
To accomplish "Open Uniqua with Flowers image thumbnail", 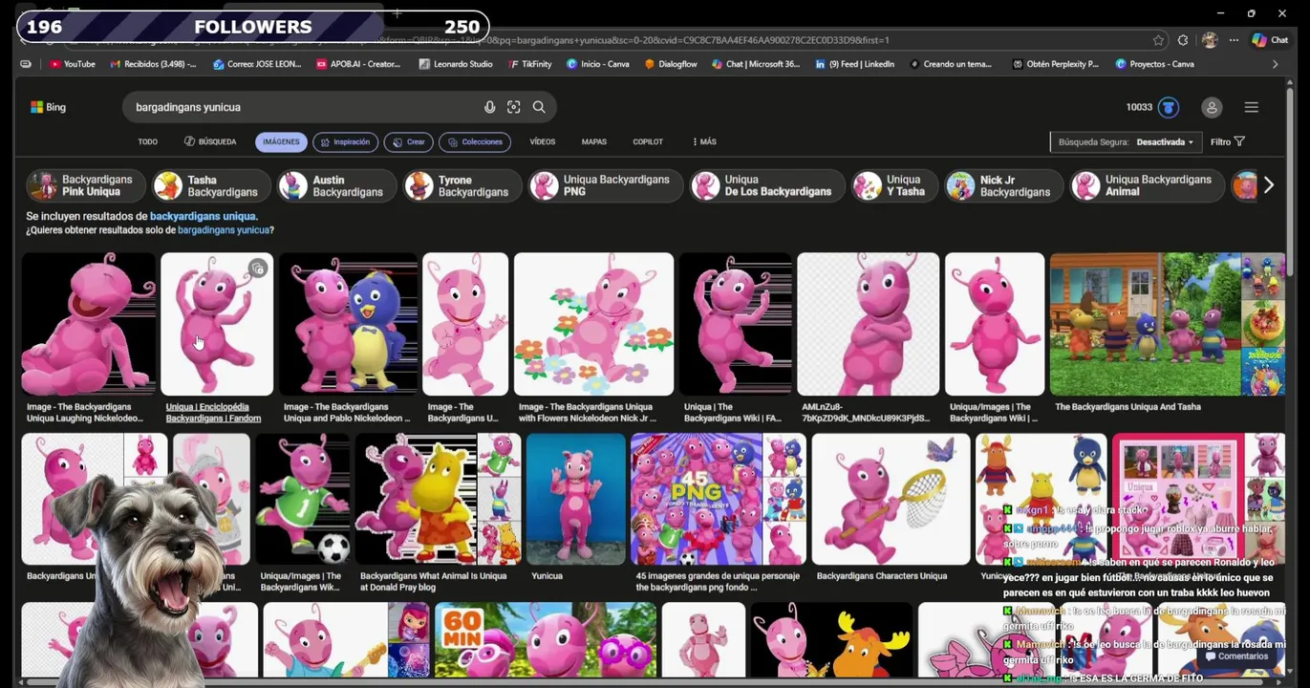I will (x=593, y=324).
